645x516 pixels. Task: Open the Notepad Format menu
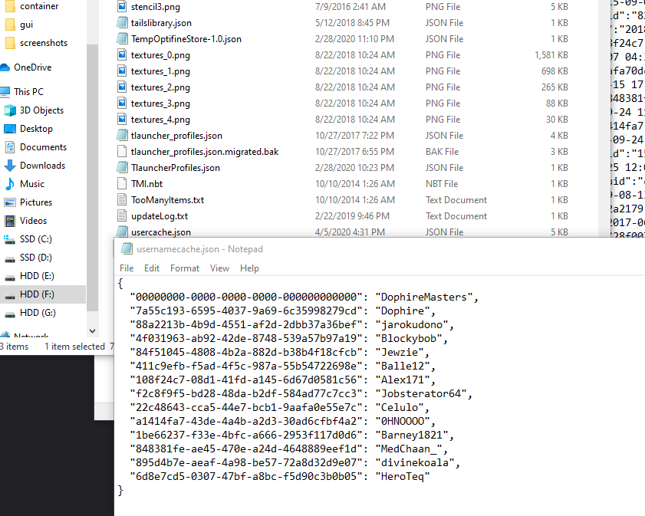[x=185, y=268]
